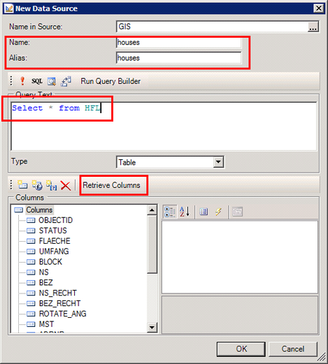Image resolution: width=328 pixels, height=364 pixels.
Task: Click the property pages icon
Action: (x=237, y=212)
